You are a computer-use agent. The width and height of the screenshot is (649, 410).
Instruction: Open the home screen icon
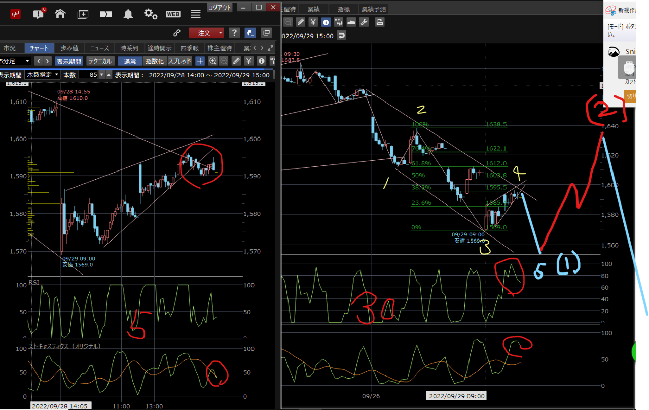[x=60, y=14]
